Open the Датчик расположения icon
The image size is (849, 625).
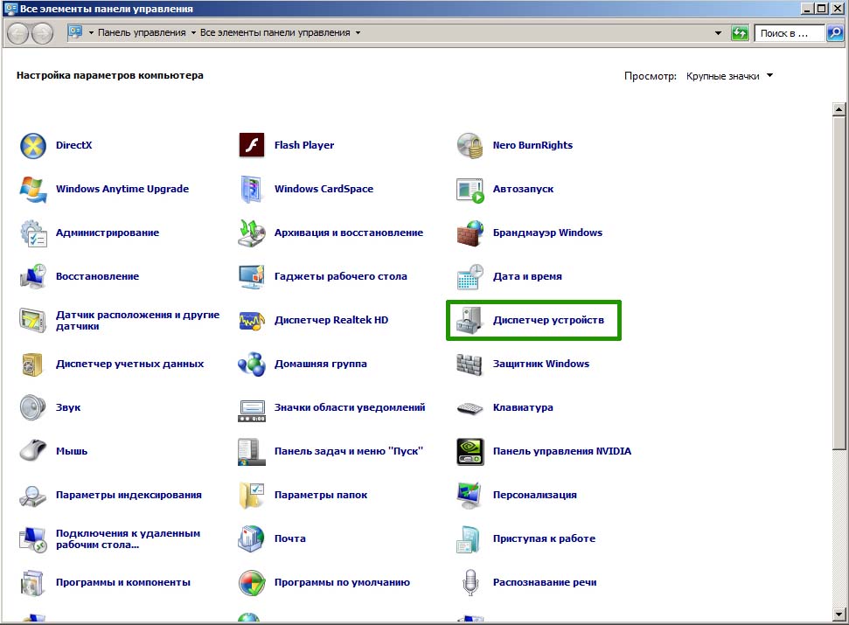(33, 320)
